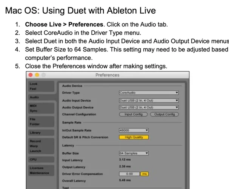Minimize Preferences window with yellow button
Image resolution: width=229 pixels, height=189 pixels.
pyautogui.click(x=37, y=75)
